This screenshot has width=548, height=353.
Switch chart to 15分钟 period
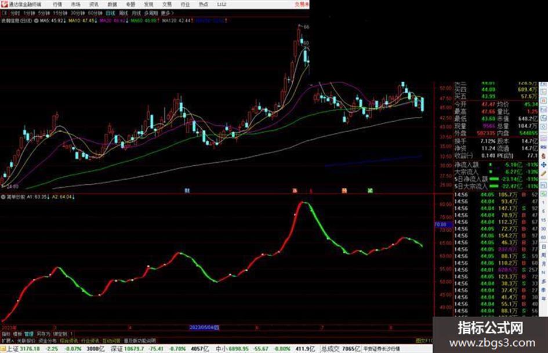click(x=60, y=13)
